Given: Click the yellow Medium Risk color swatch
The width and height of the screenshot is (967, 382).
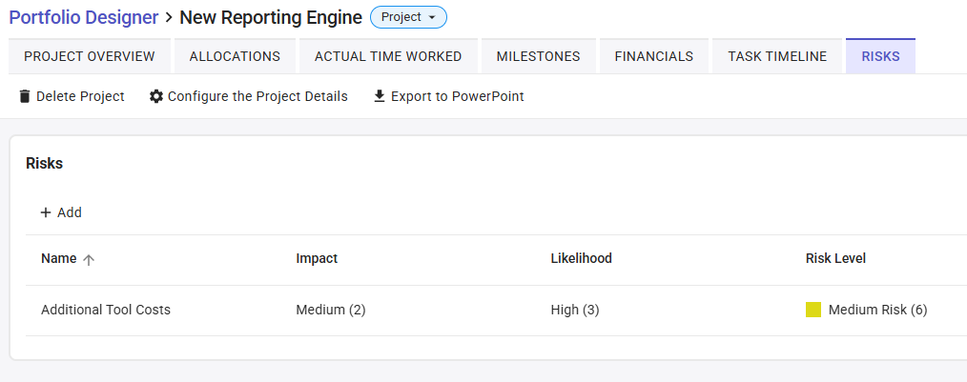Looking at the screenshot, I should tap(813, 310).
